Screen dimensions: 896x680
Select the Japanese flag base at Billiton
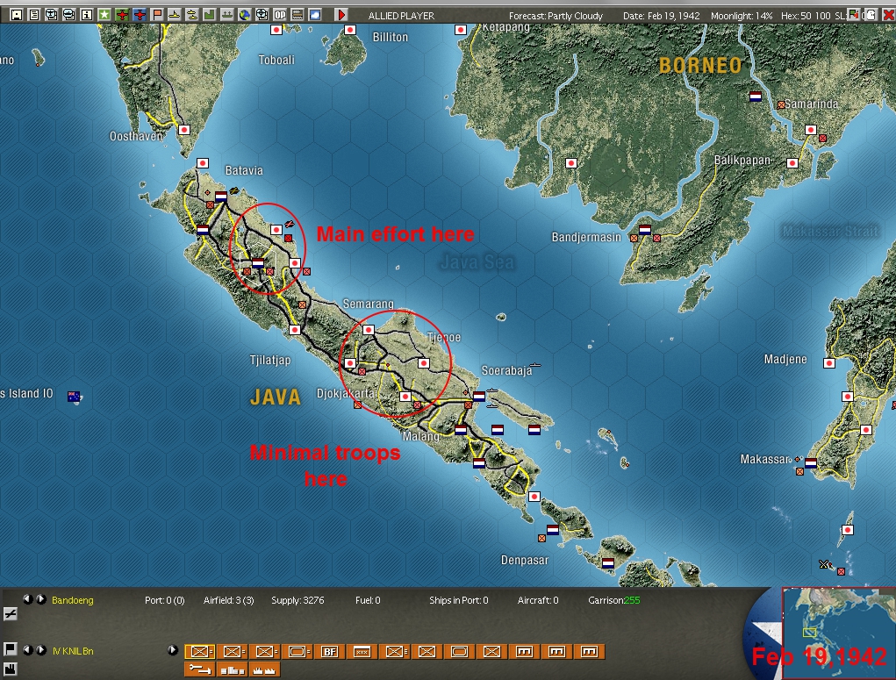click(x=350, y=30)
